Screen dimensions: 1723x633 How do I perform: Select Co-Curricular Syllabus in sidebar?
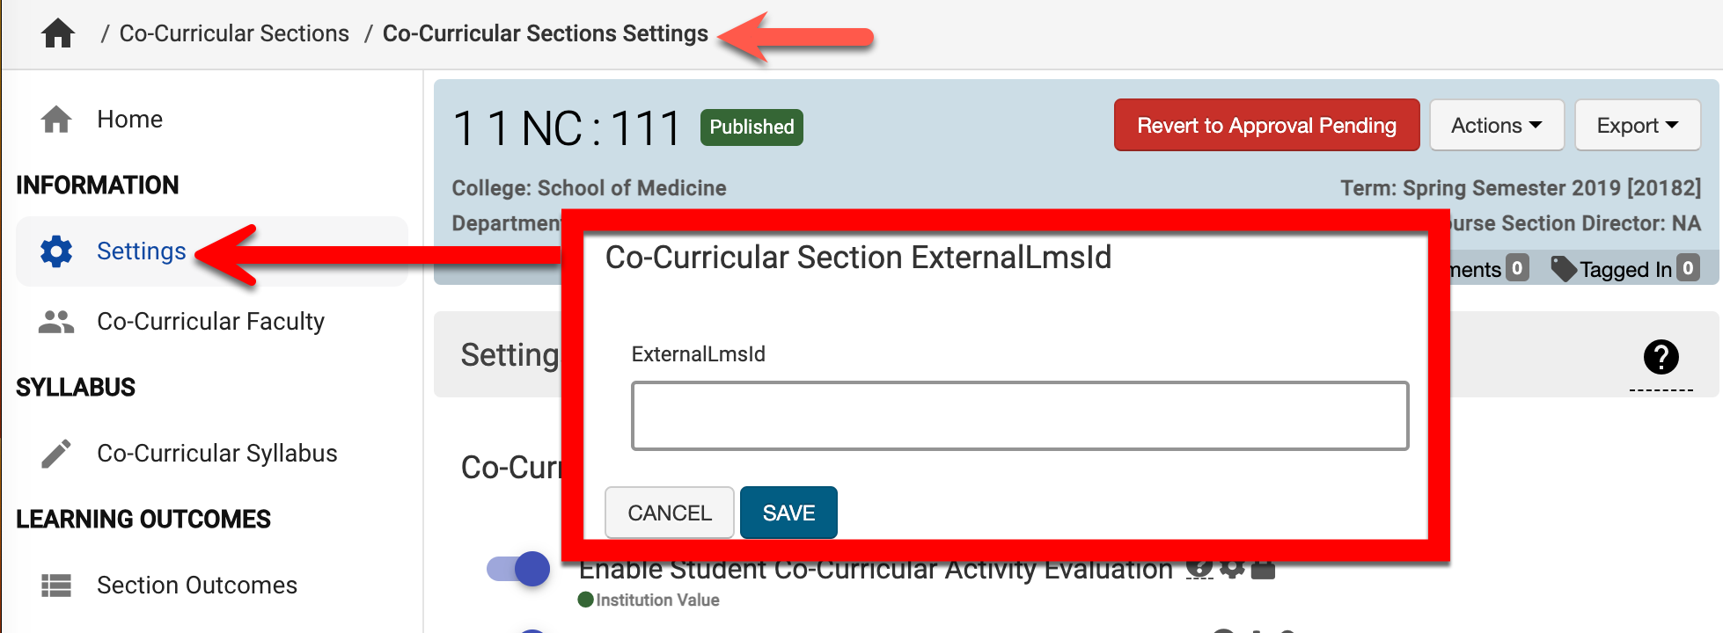[216, 454]
